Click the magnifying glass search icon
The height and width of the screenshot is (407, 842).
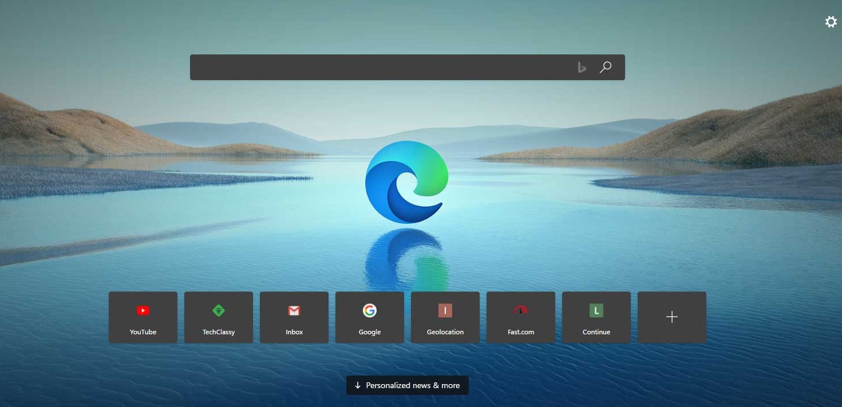pos(606,68)
